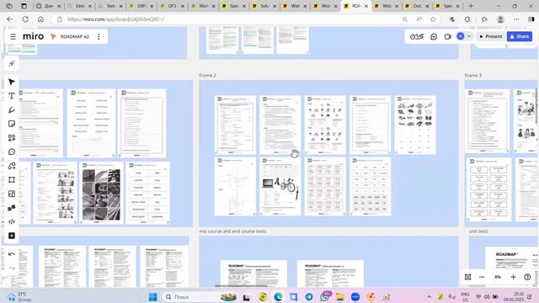
Task: Select the 'mid course and end course tests' label
Action: click(x=232, y=231)
